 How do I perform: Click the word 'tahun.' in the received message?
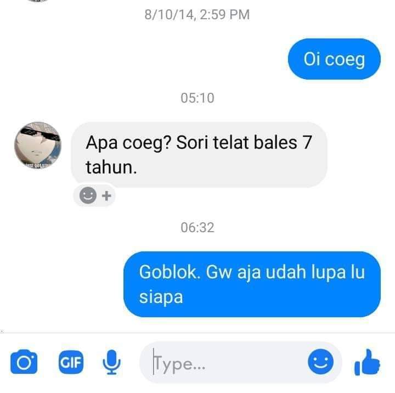[x=111, y=167]
